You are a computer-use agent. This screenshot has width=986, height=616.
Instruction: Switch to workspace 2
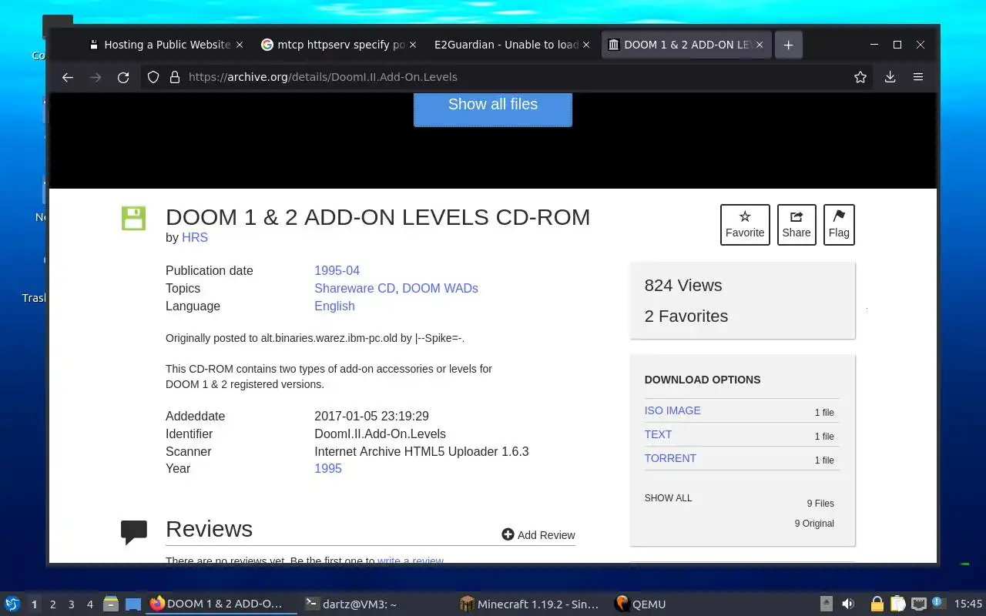pyautogui.click(x=53, y=604)
